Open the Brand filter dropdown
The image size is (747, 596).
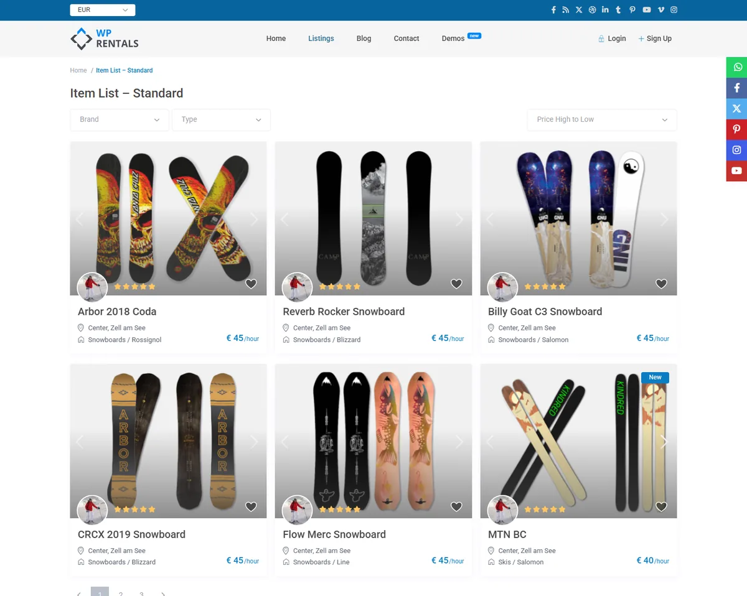[x=120, y=119]
